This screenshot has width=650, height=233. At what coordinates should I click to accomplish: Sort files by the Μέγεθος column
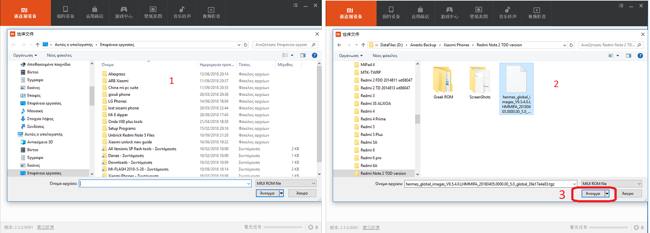click(x=285, y=65)
